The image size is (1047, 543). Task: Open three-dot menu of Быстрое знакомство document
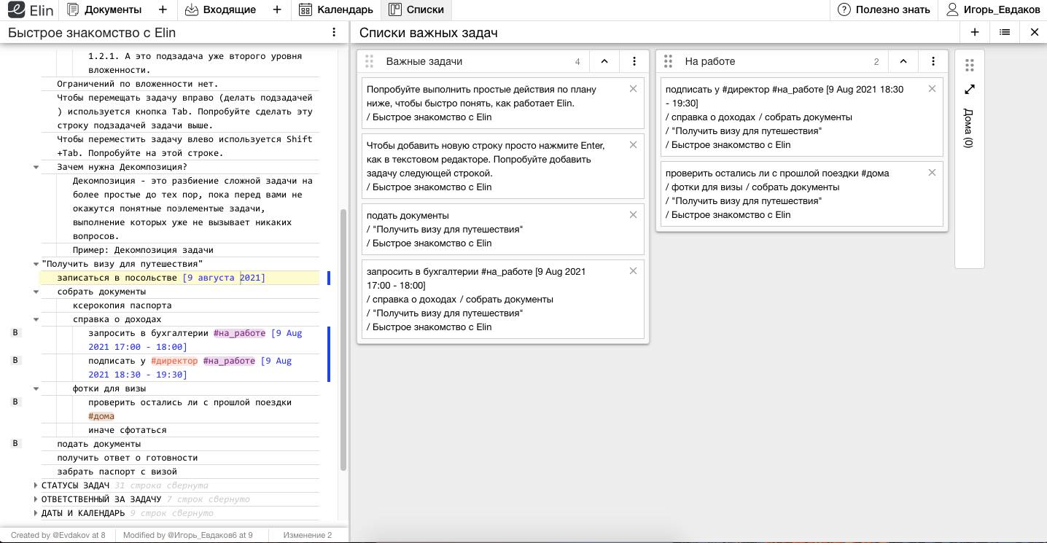point(334,32)
